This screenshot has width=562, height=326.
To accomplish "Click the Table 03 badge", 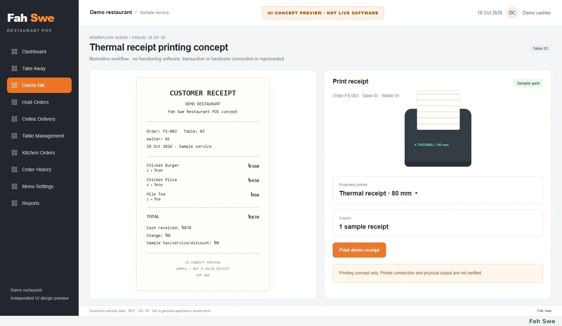I will coord(540,48).
